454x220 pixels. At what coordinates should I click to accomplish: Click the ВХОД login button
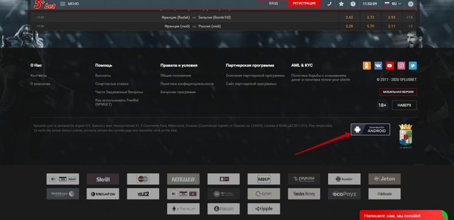[273, 4]
